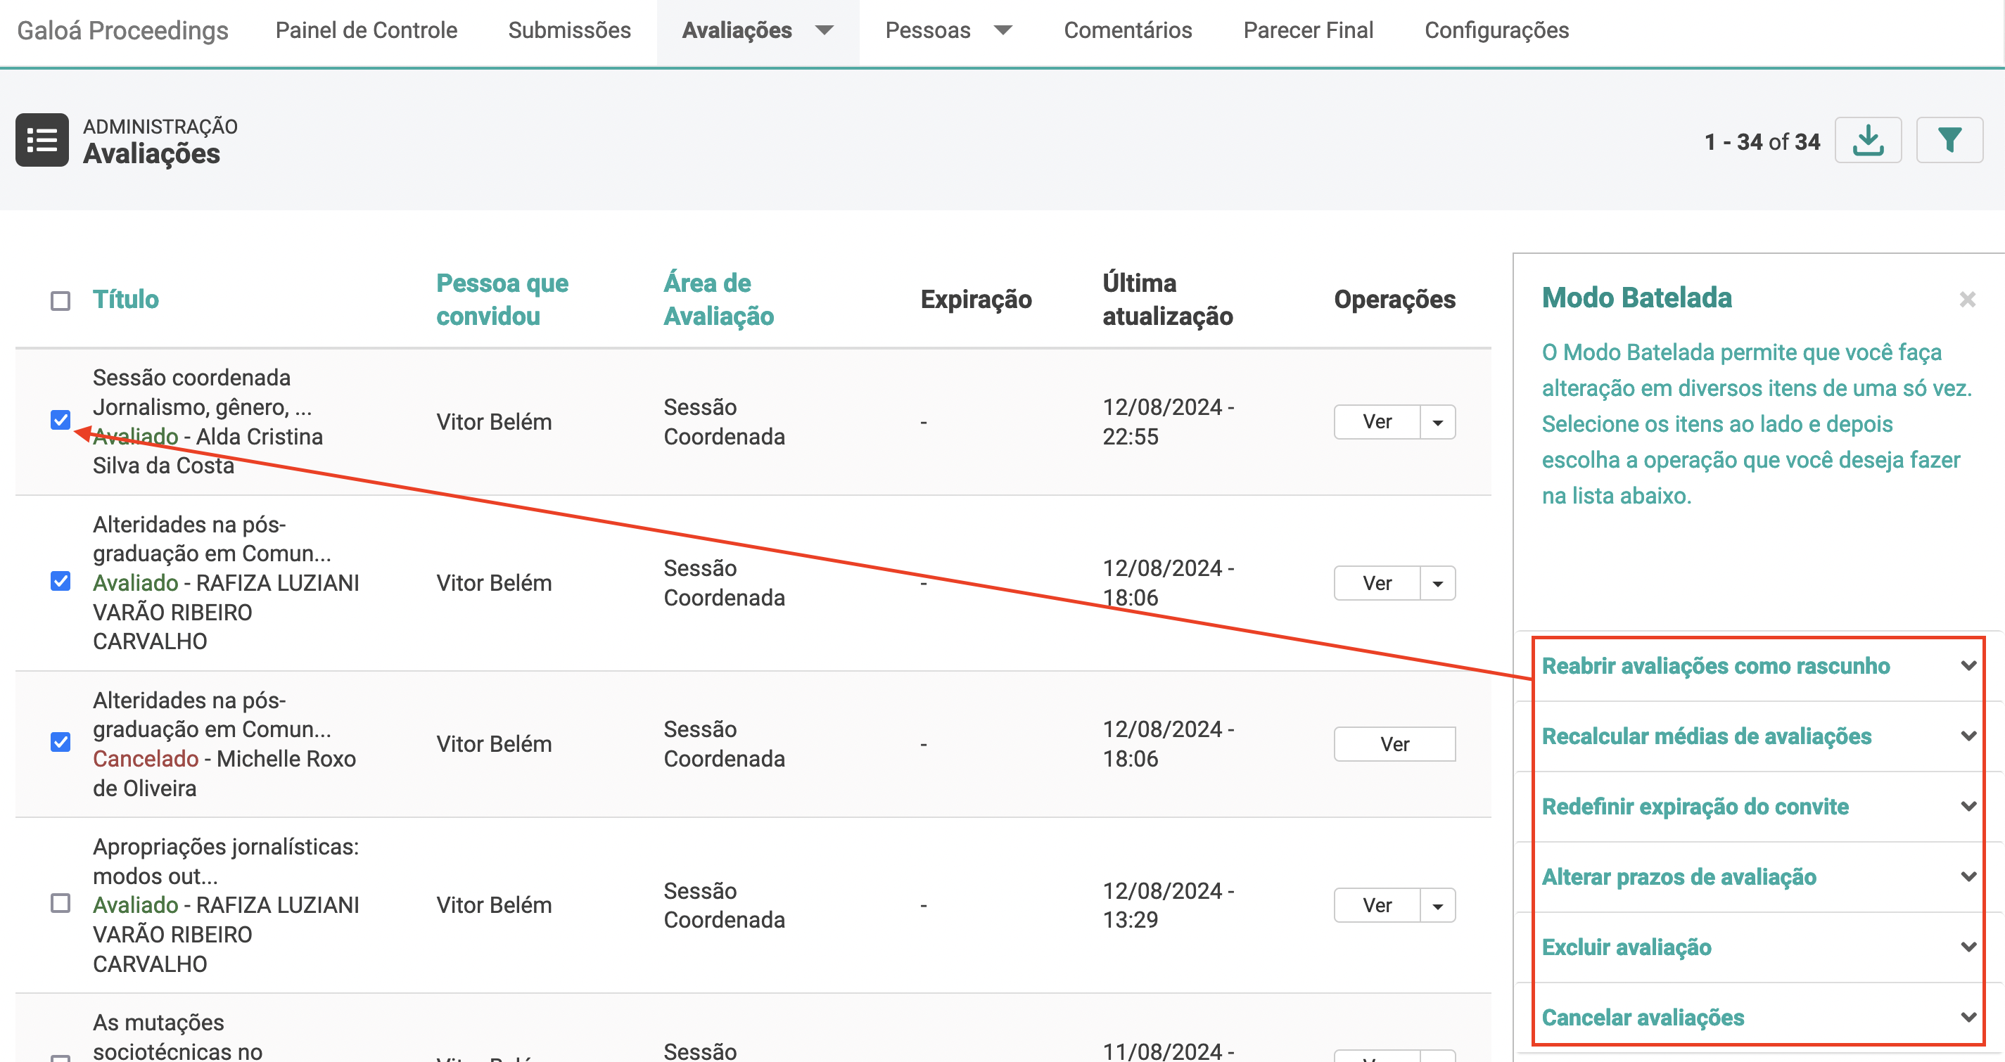
Task: Uncheck the Alda Cristina evaluation row checkbox
Action: (x=61, y=420)
